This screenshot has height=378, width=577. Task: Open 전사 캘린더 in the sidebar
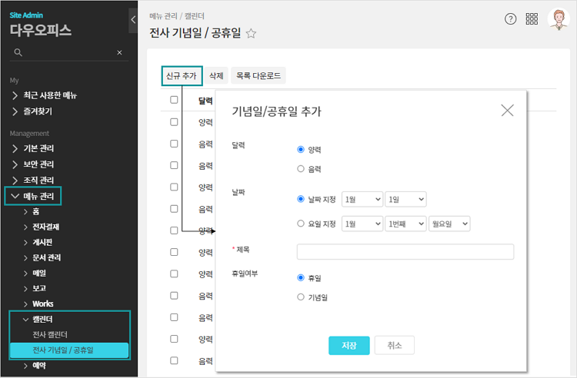coord(50,334)
